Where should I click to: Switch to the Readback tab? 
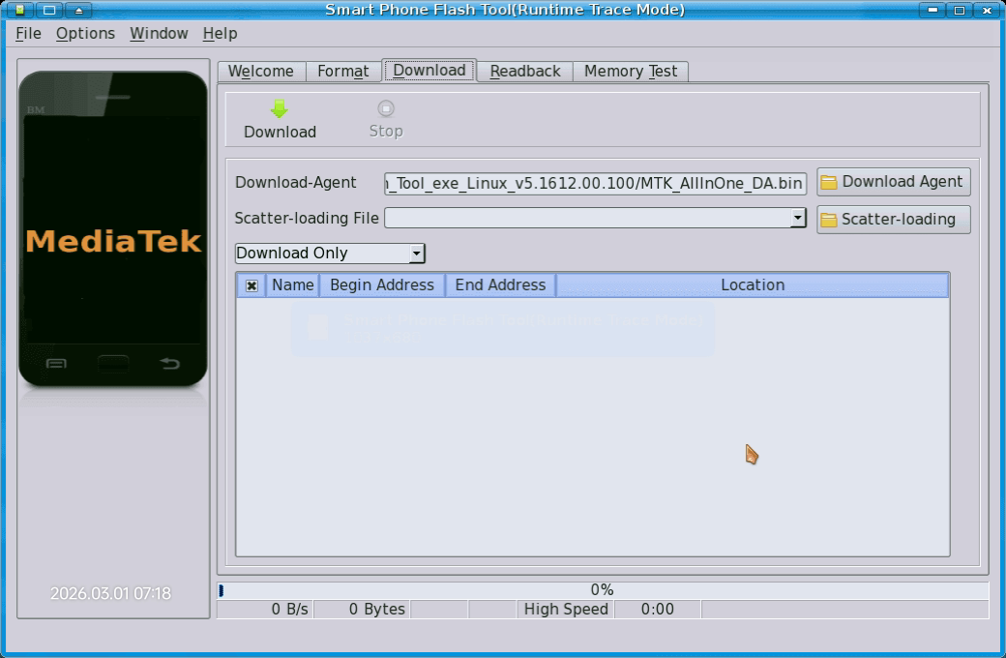524,72
